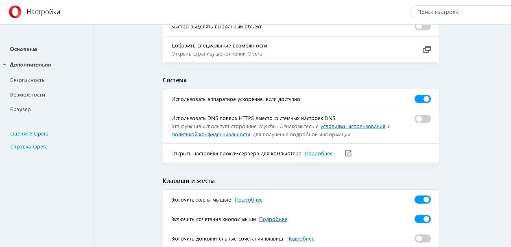Enable additional keyboard shortcuts toggle
Viewport: 511px width, 247px height.
click(422, 238)
